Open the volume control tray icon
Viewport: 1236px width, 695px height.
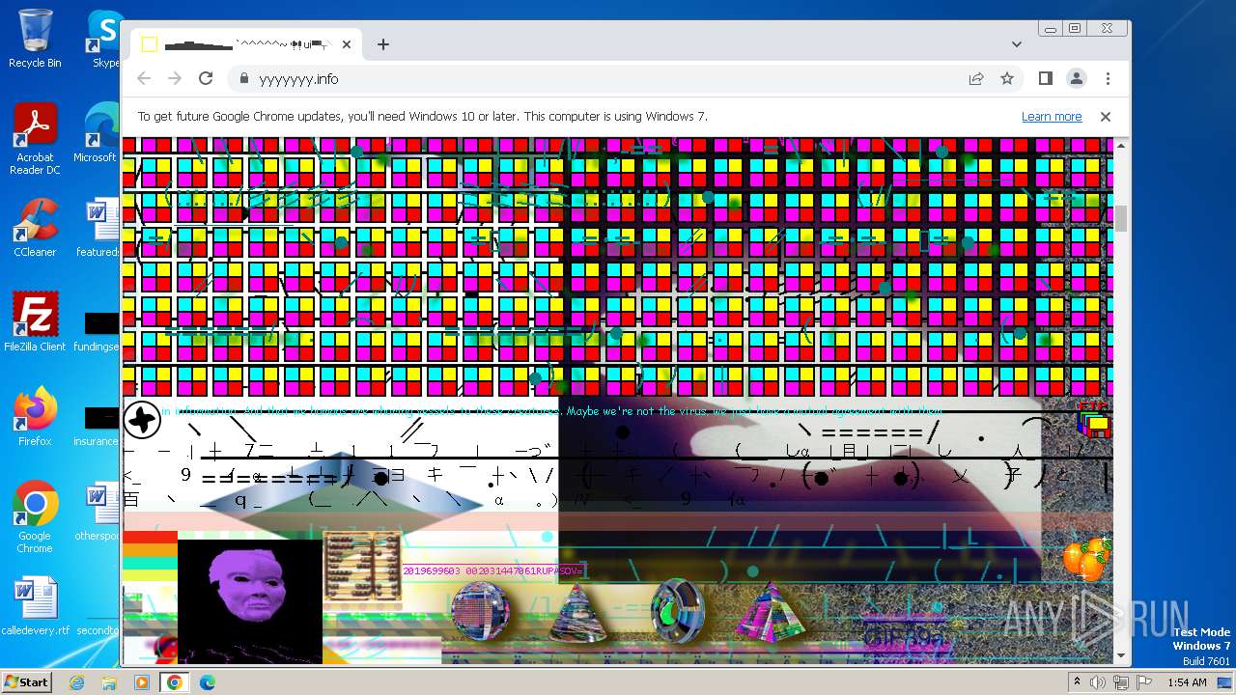tap(1099, 682)
